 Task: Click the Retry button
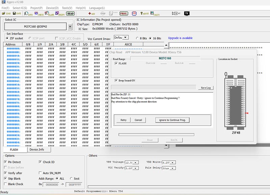pyautogui.click(x=124, y=120)
